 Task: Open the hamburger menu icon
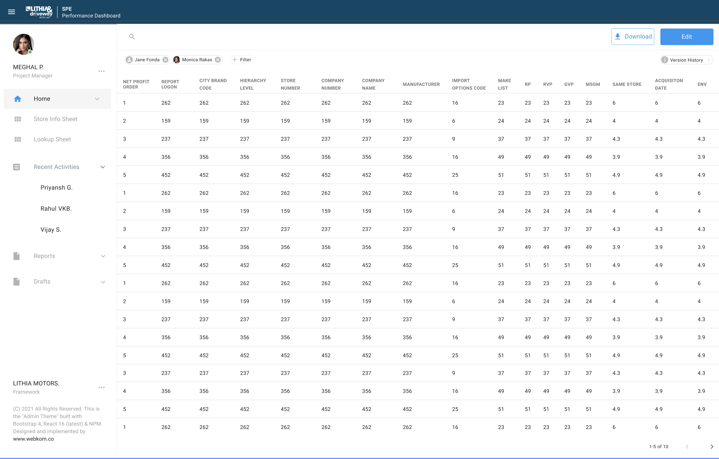pyautogui.click(x=11, y=12)
